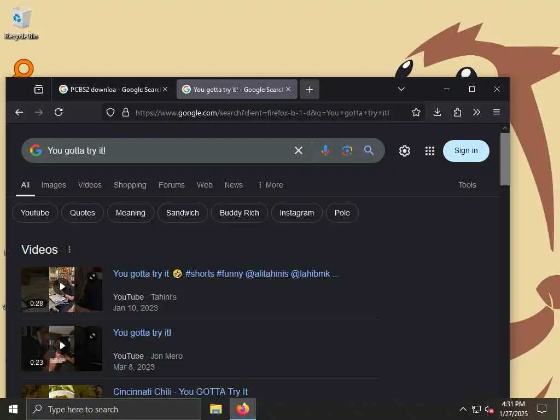Image resolution: width=560 pixels, height=420 pixels.
Task: Open the muted volume tray icon
Action: 489,409
